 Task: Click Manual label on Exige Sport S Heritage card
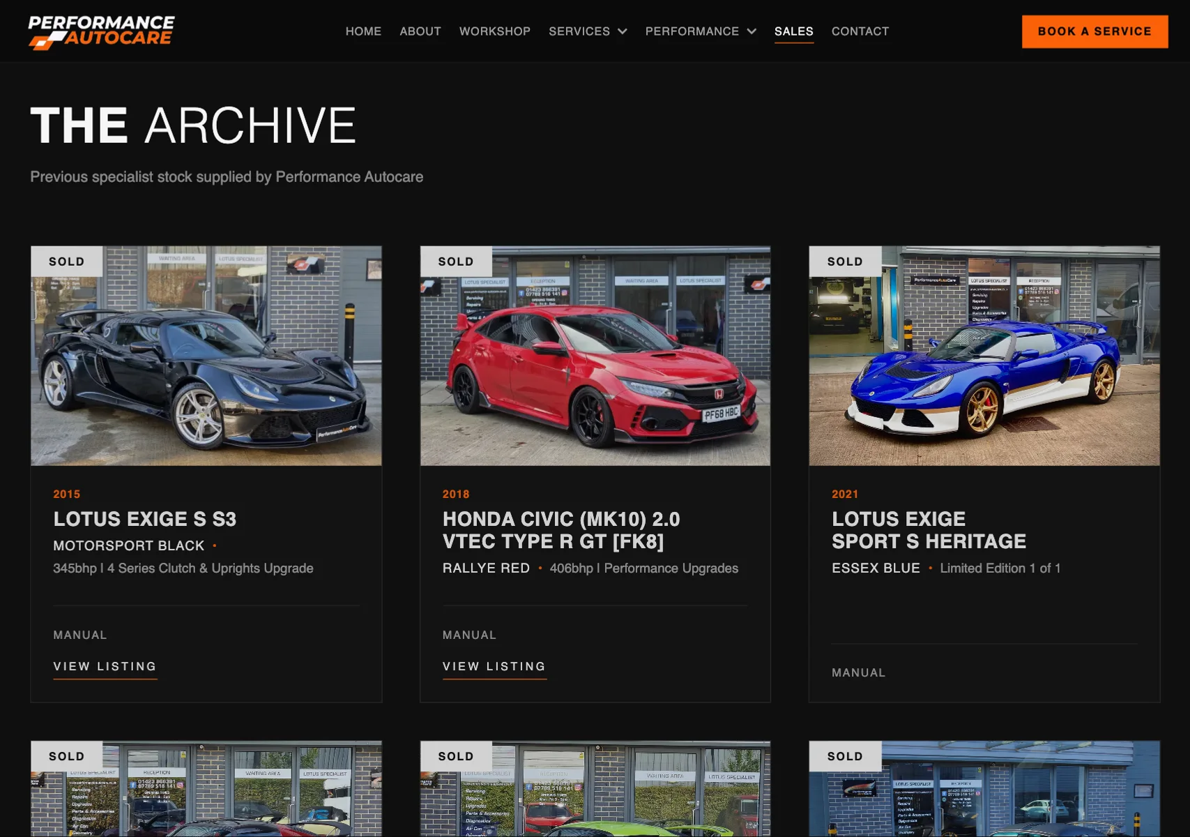(x=858, y=673)
